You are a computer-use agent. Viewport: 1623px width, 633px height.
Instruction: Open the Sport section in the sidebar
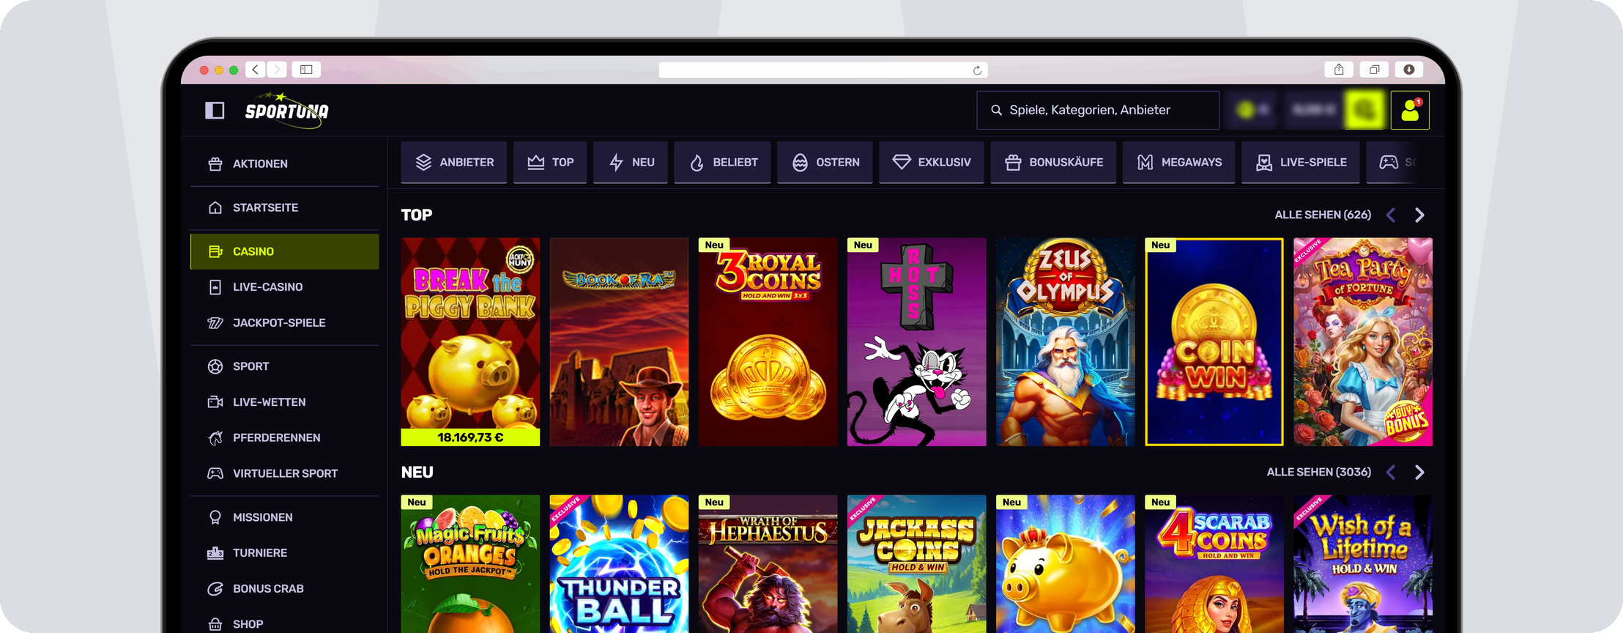click(x=285, y=366)
